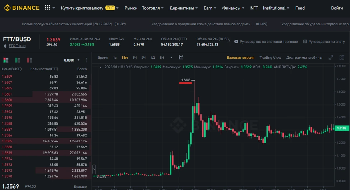The image size is (350, 190).
Task: Click current price tag 1.3160 on axis
Action: [341, 128]
